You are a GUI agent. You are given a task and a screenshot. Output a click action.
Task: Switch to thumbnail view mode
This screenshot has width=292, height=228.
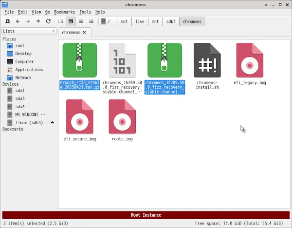(71, 21)
